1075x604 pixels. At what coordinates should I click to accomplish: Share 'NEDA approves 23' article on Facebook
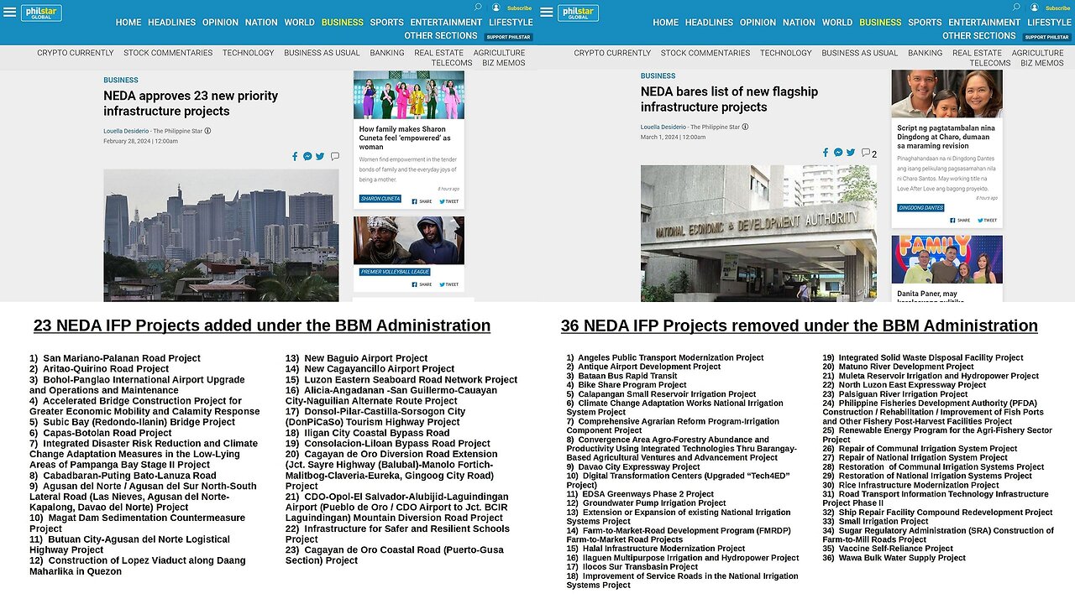(x=295, y=156)
